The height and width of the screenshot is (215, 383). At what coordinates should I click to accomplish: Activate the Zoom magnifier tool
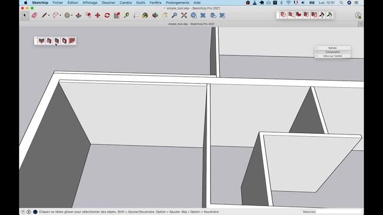(174, 16)
